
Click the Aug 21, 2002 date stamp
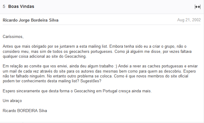point(189,20)
